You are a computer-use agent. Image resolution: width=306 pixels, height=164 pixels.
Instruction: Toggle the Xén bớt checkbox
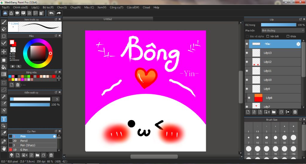(x=268, y=36)
